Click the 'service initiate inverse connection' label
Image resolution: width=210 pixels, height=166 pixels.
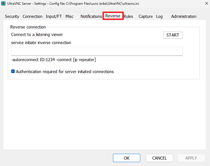[x=41, y=42]
